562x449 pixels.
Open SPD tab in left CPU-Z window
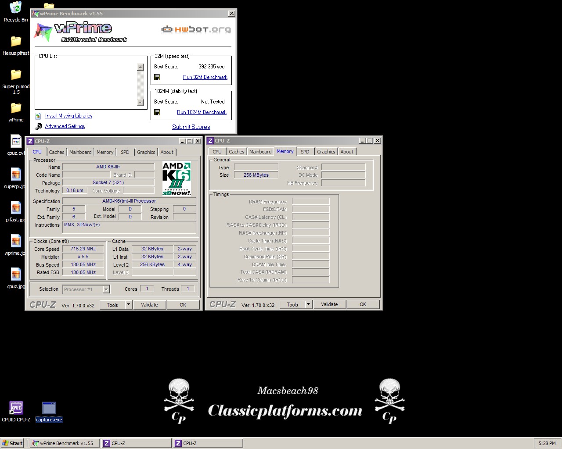click(x=125, y=152)
